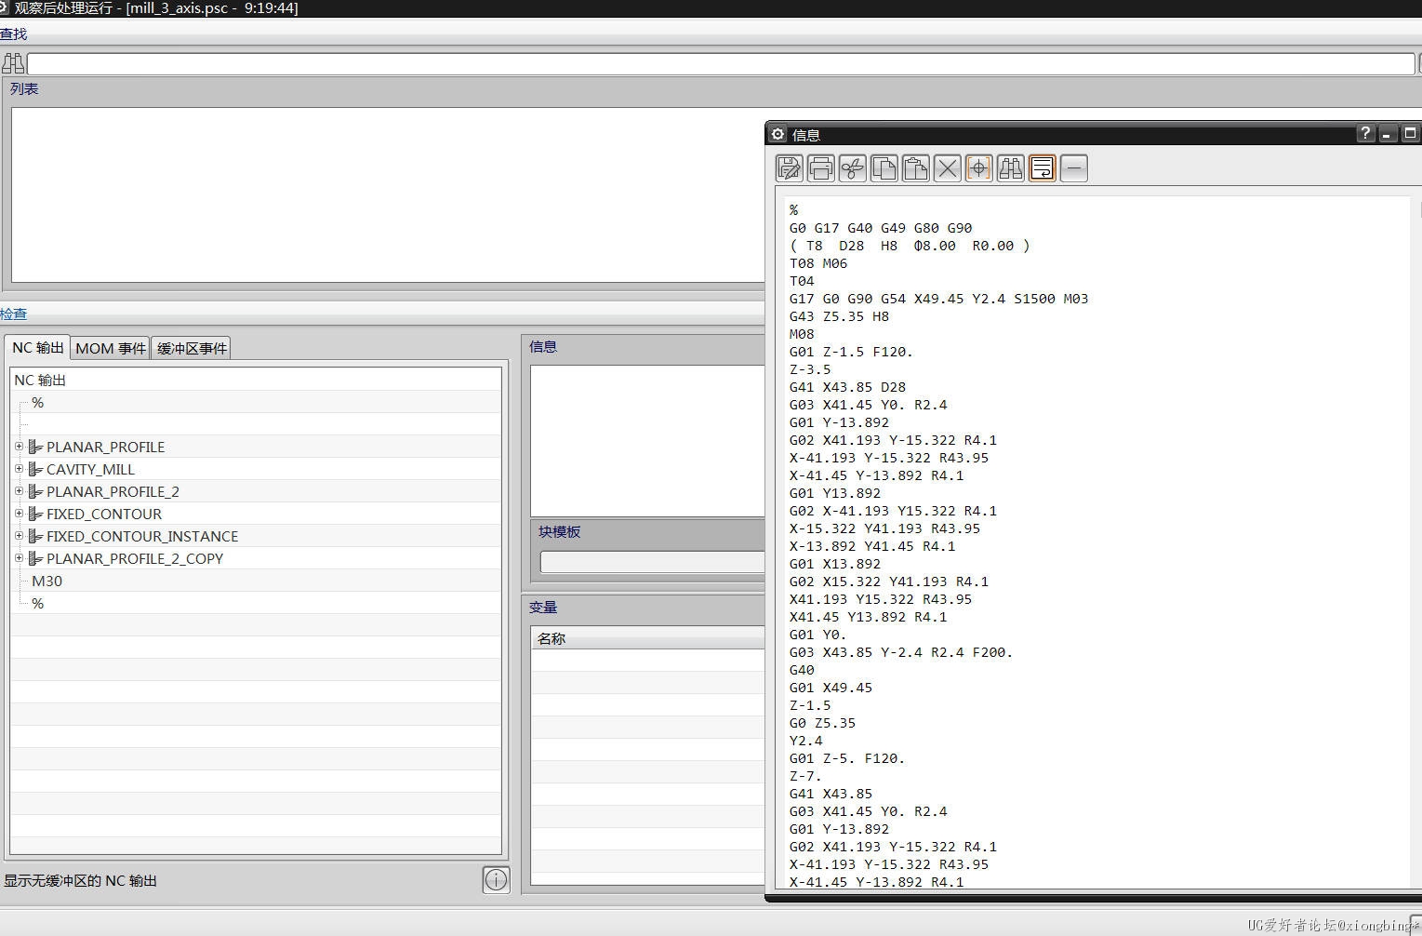Viewport: 1422px width, 936px height.
Task: Click the Delete X icon in 信息 toolbar
Action: tap(948, 168)
